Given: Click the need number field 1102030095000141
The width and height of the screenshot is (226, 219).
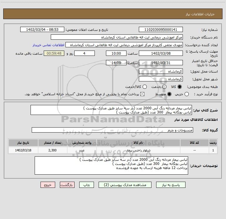Looking at the screenshot, I should pyautogui.click(x=161, y=29).
